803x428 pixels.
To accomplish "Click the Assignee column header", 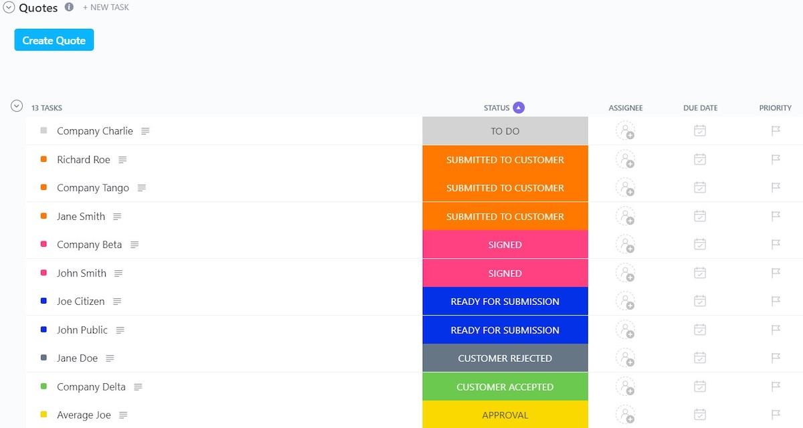I will (625, 108).
